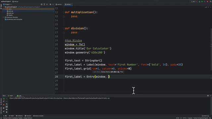212x119 pixels.
Task: Click the editor vertical scrollbar
Action: [211, 49]
